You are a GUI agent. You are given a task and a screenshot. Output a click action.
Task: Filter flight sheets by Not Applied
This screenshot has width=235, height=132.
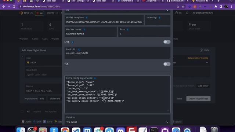[x=51, y=111]
